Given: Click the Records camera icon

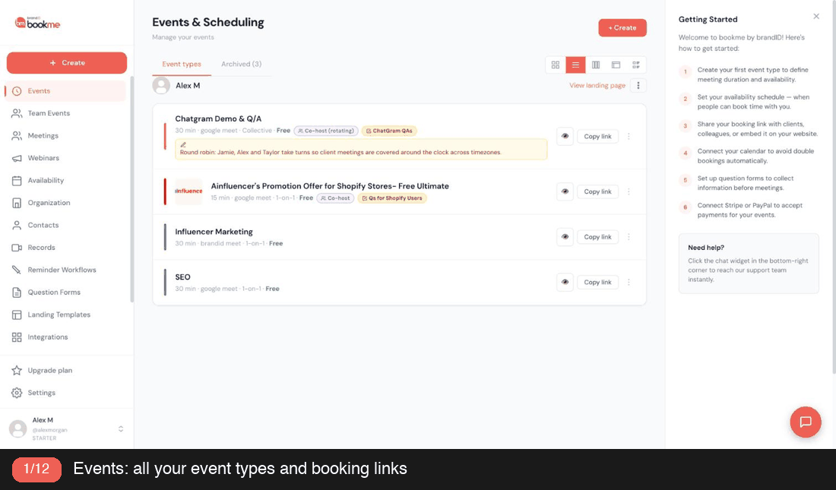Looking at the screenshot, I should click(x=17, y=248).
